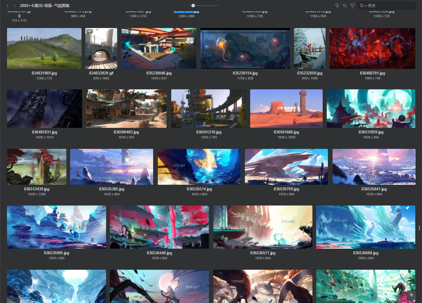Click filename label 836512439.jpg

click(x=37, y=189)
